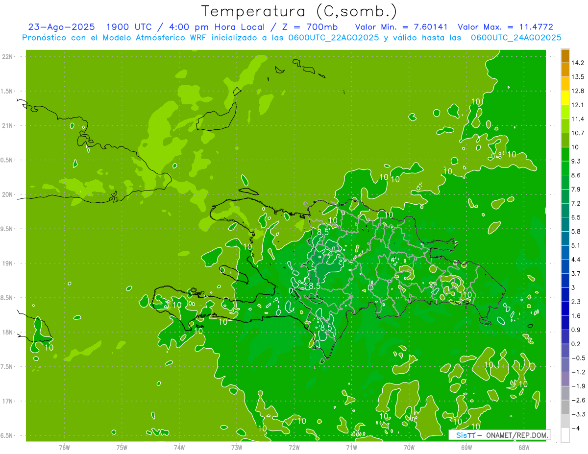Click the "6.5" color bar label
588x454 pixels.
576,217
